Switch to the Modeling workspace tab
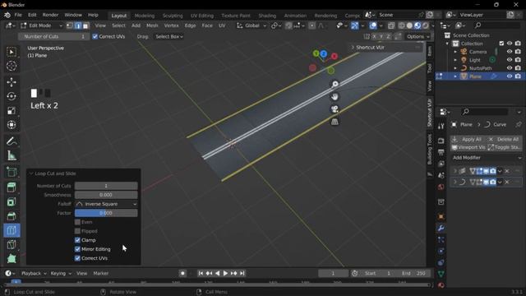Screen dimensions: 526x296 [x=145, y=16]
